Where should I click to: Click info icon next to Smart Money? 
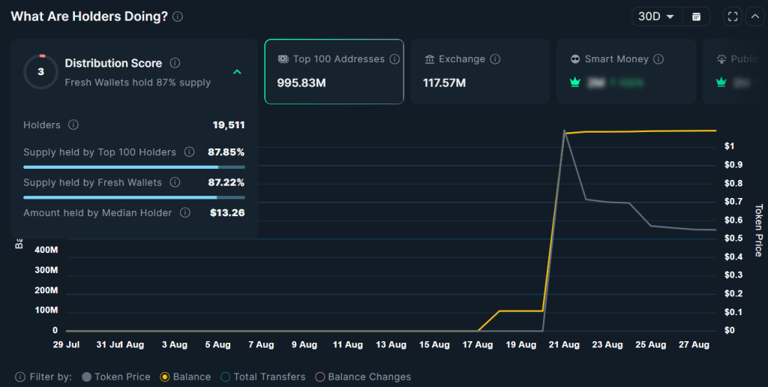(659, 59)
